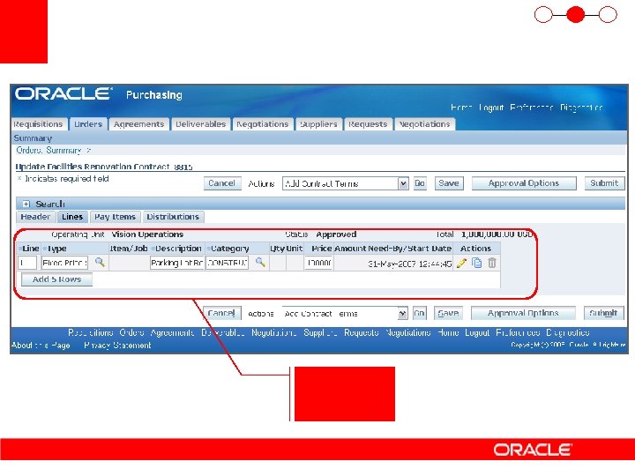Open the Lines sub-tab
Viewport: 635px width, 476px height.
click(x=72, y=217)
